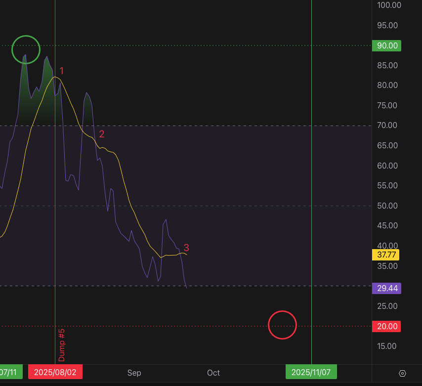Click the red 20.00 price label
The width and height of the screenshot is (422, 386).
[386, 326]
